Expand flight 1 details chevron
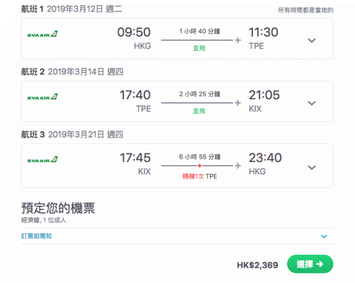 312,41
